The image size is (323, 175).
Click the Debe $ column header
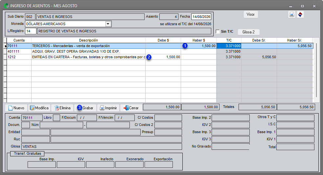(163, 41)
